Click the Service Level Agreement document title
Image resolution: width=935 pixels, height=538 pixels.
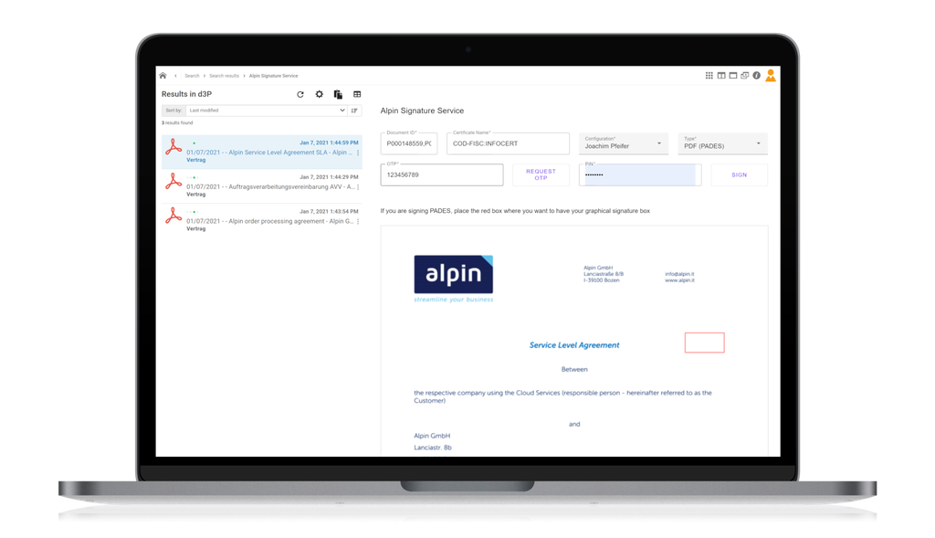[574, 345]
